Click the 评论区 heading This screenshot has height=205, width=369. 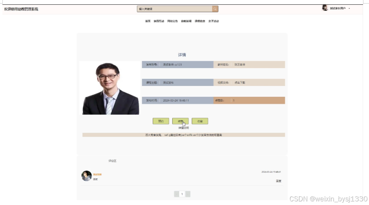click(x=112, y=161)
